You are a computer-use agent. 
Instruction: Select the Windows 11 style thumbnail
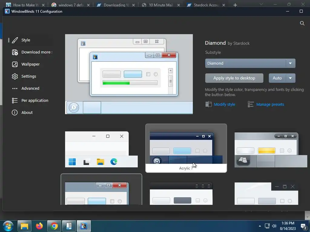point(101,149)
